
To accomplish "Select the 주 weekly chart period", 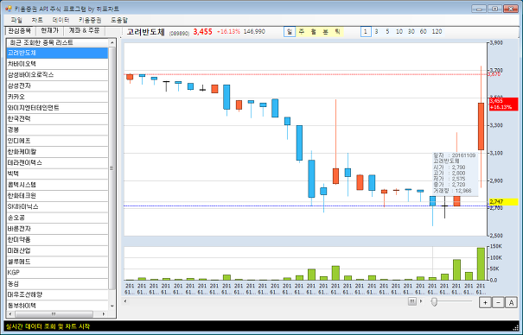I will coord(302,32).
